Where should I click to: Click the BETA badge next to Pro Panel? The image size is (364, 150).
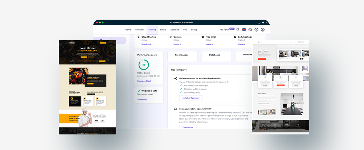pyautogui.click(x=232, y=29)
